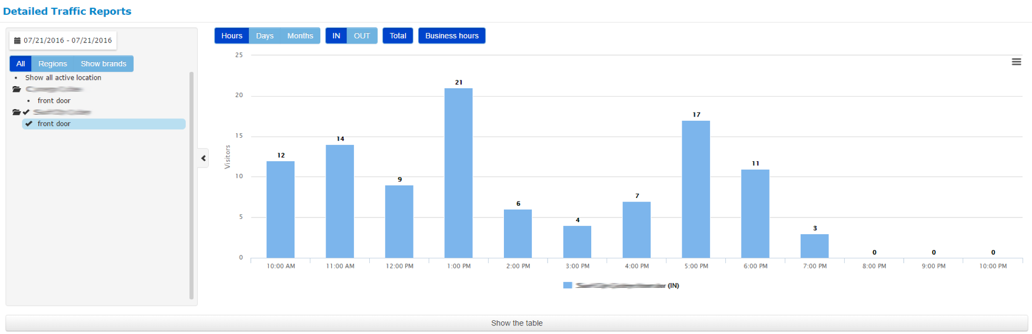The width and height of the screenshot is (1032, 334).
Task: Click the first location's open folder icon
Action: click(x=17, y=89)
